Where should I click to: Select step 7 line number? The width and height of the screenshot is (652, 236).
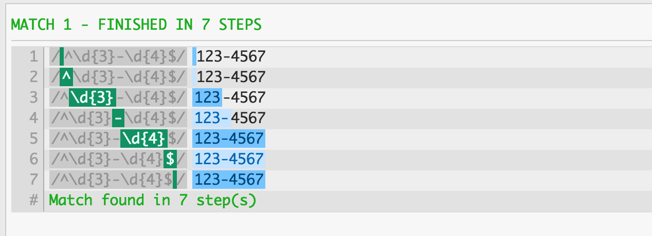tap(33, 180)
